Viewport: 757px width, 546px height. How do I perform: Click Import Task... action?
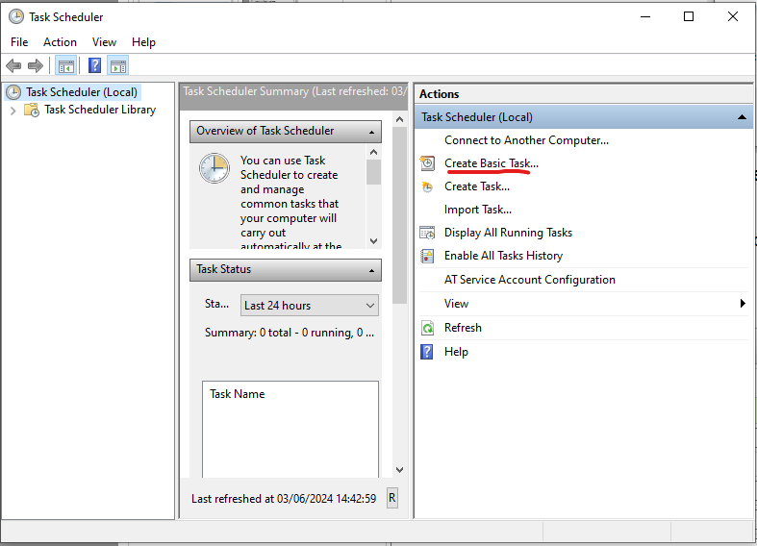478,210
